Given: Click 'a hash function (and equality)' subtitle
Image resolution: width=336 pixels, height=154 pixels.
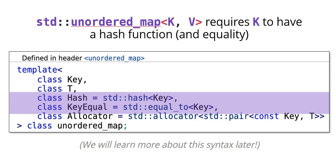Looking at the screenshot, I should pos(169,34).
